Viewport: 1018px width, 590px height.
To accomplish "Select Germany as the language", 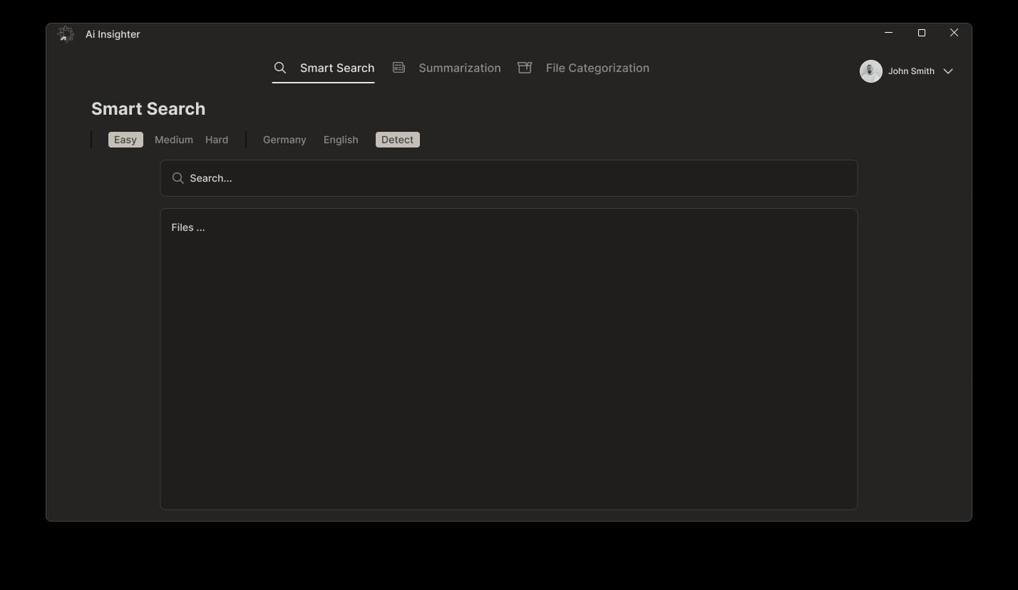I will 284,139.
